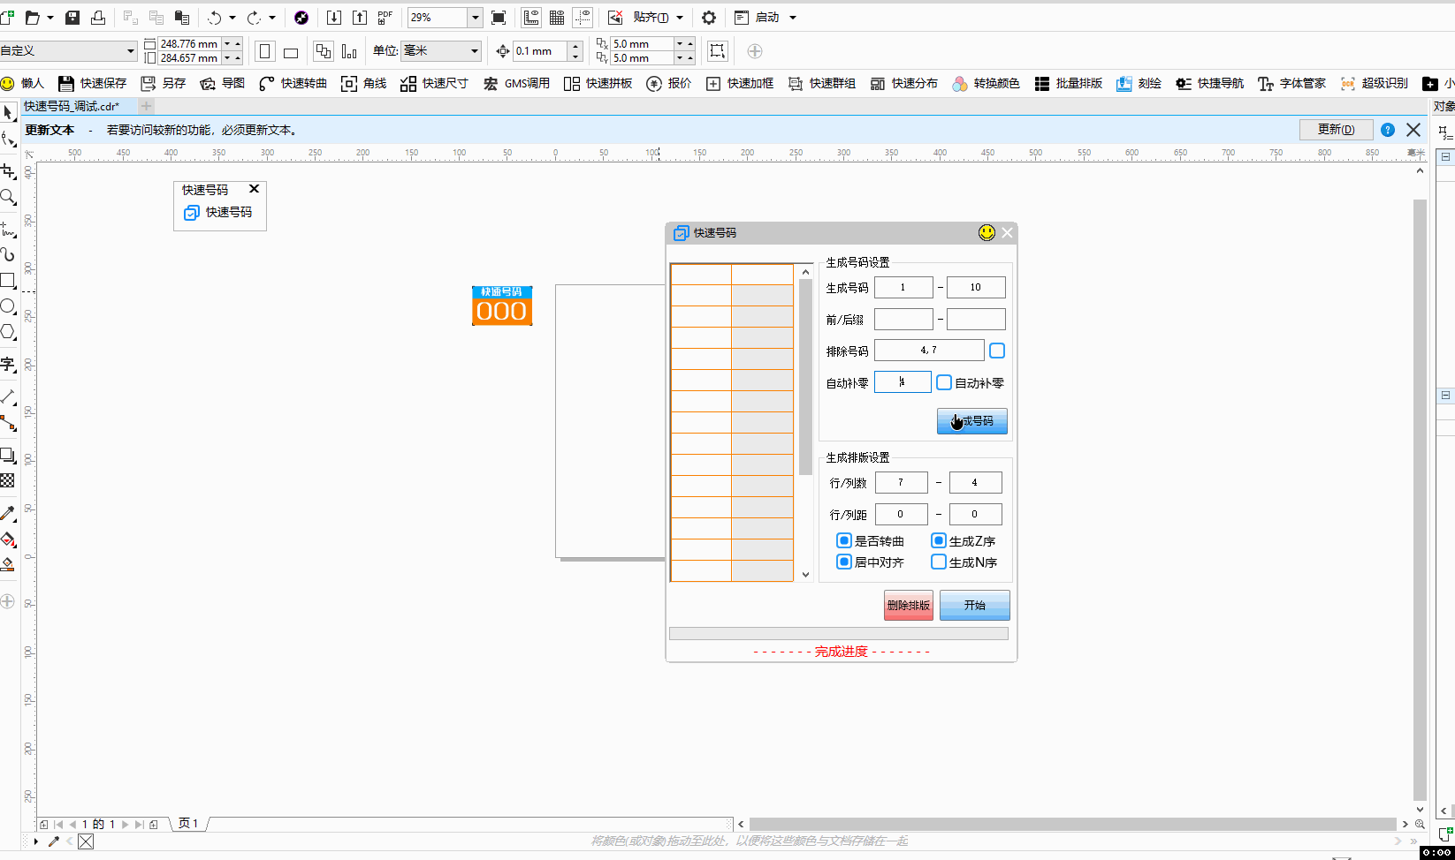Image resolution: width=1455 pixels, height=860 pixels.
Task: Expand the 启动 launch dropdown
Action: click(x=793, y=18)
